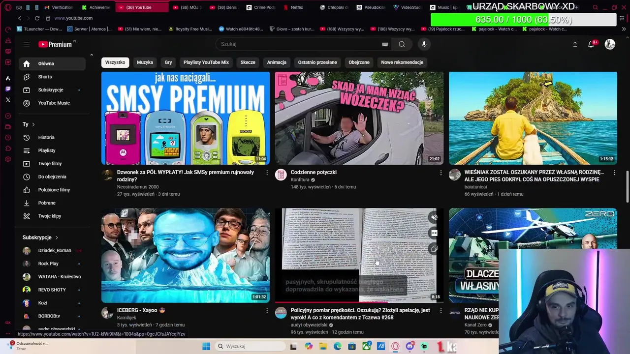Open more options for Codzienne potyczki video
Image resolution: width=630 pixels, height=354 pixels.
click(x=441, y=173)
